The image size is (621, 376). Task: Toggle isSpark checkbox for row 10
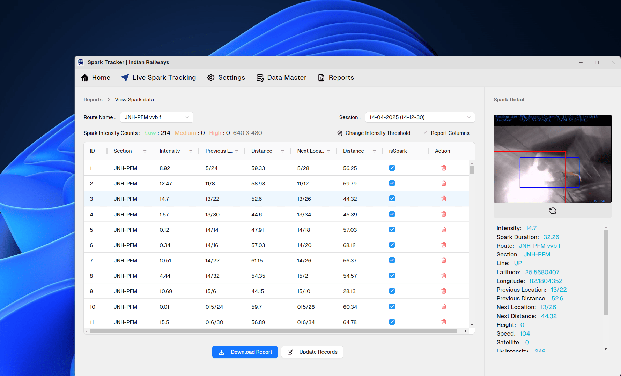pyautogui.click(x=392, y=307)
